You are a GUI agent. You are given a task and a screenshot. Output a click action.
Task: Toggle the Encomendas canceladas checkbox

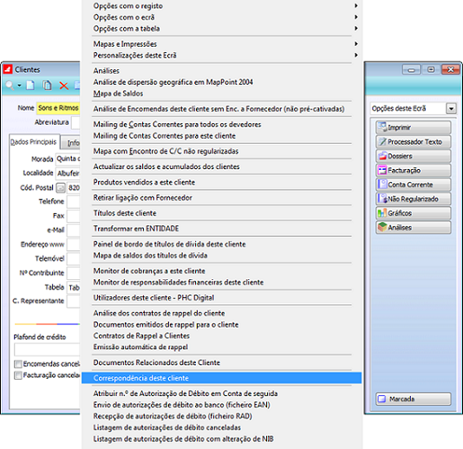tap(18, 364)
